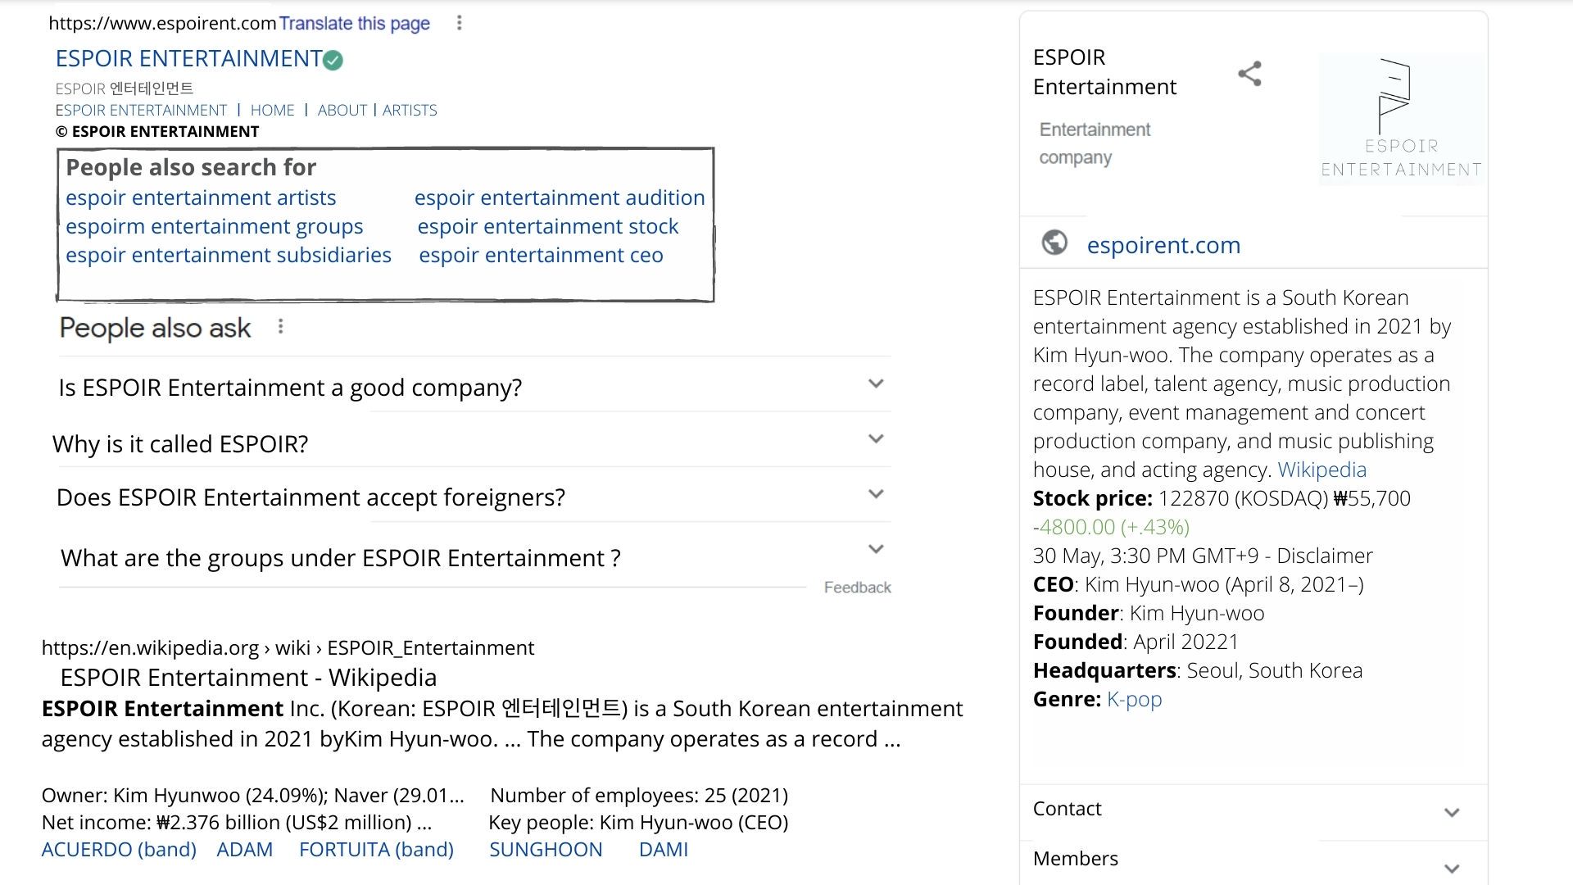Open the ESPOIR ENTERTAINMENT sitelink in the sitelinks row
The height and width of the screenshot is (885, 1573).
click(x=141, y=110)
